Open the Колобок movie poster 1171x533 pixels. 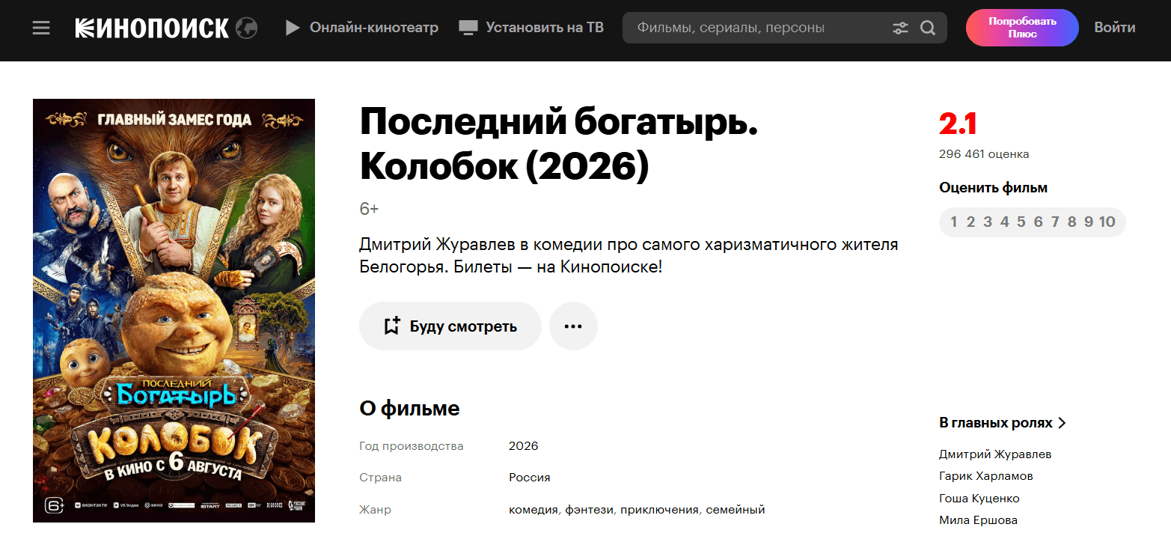[174, 311]
